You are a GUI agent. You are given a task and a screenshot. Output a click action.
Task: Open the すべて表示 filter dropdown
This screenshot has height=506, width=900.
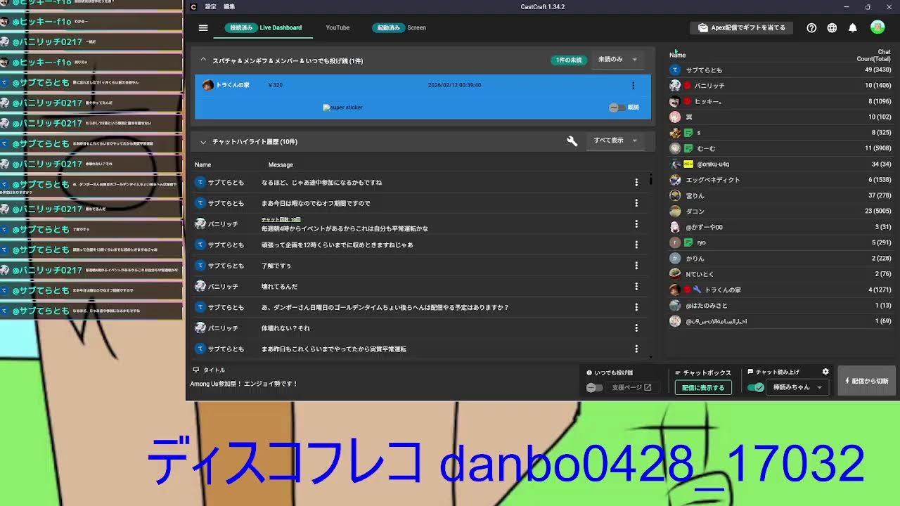[615, 141]
